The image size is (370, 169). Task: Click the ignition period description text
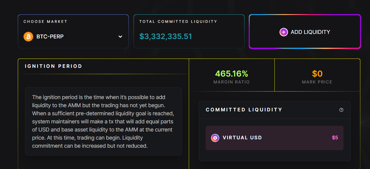pos(103,122)
